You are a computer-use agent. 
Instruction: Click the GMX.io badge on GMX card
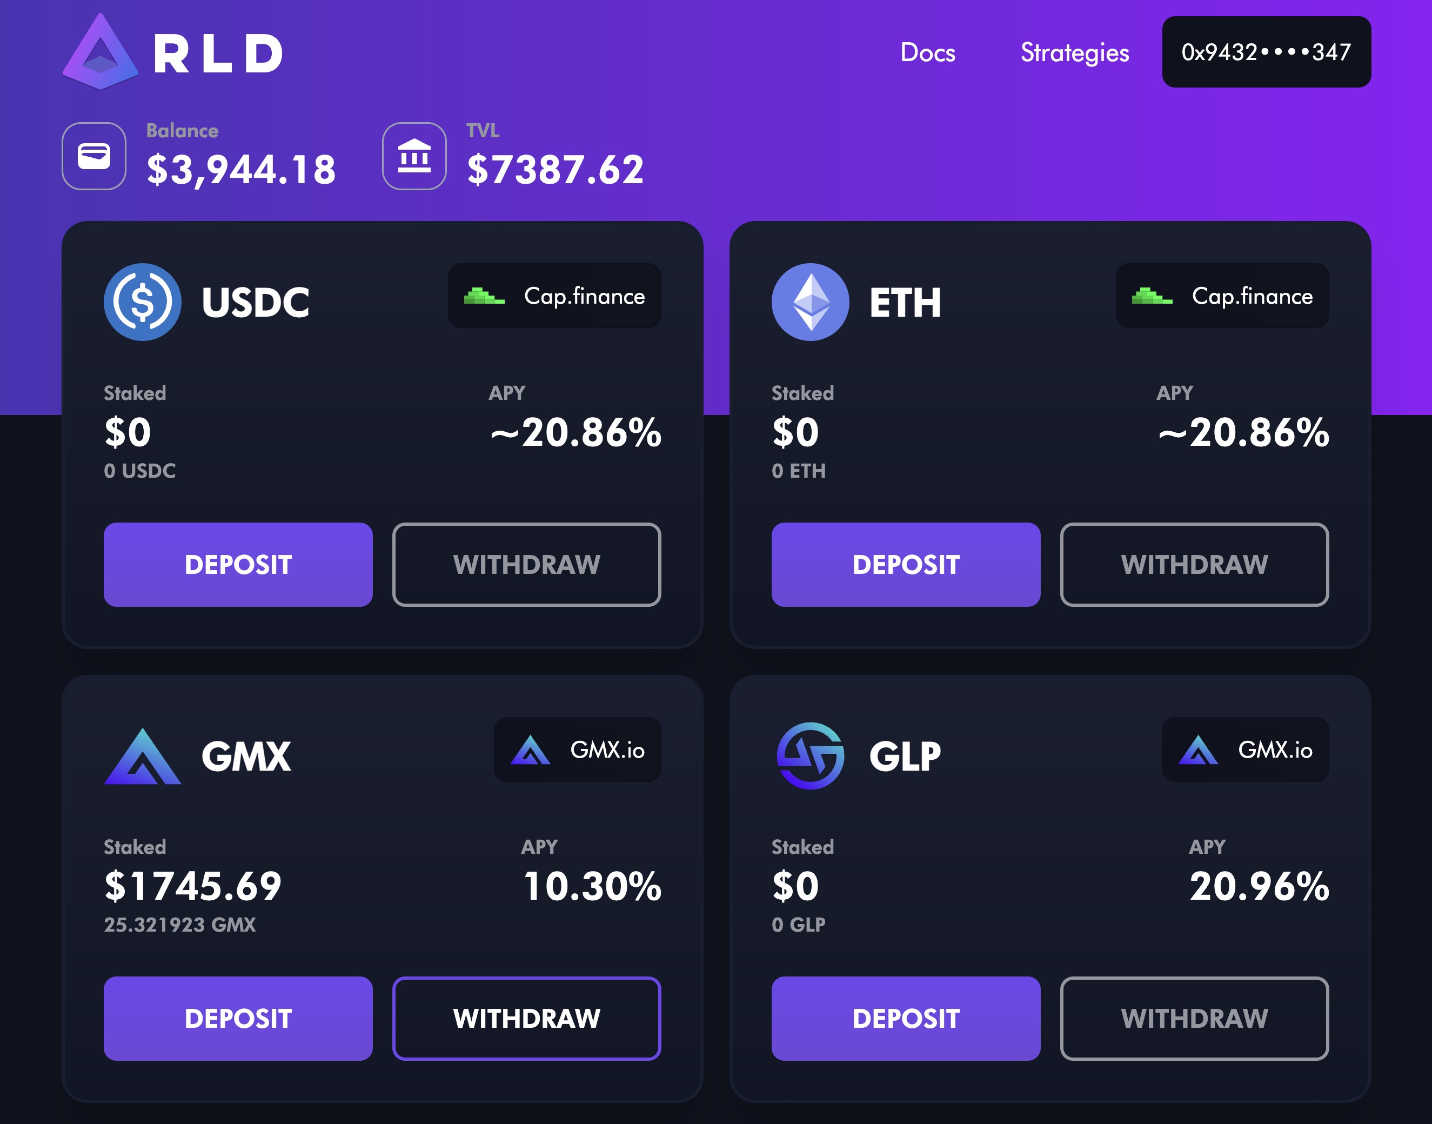tap(577, 750)
